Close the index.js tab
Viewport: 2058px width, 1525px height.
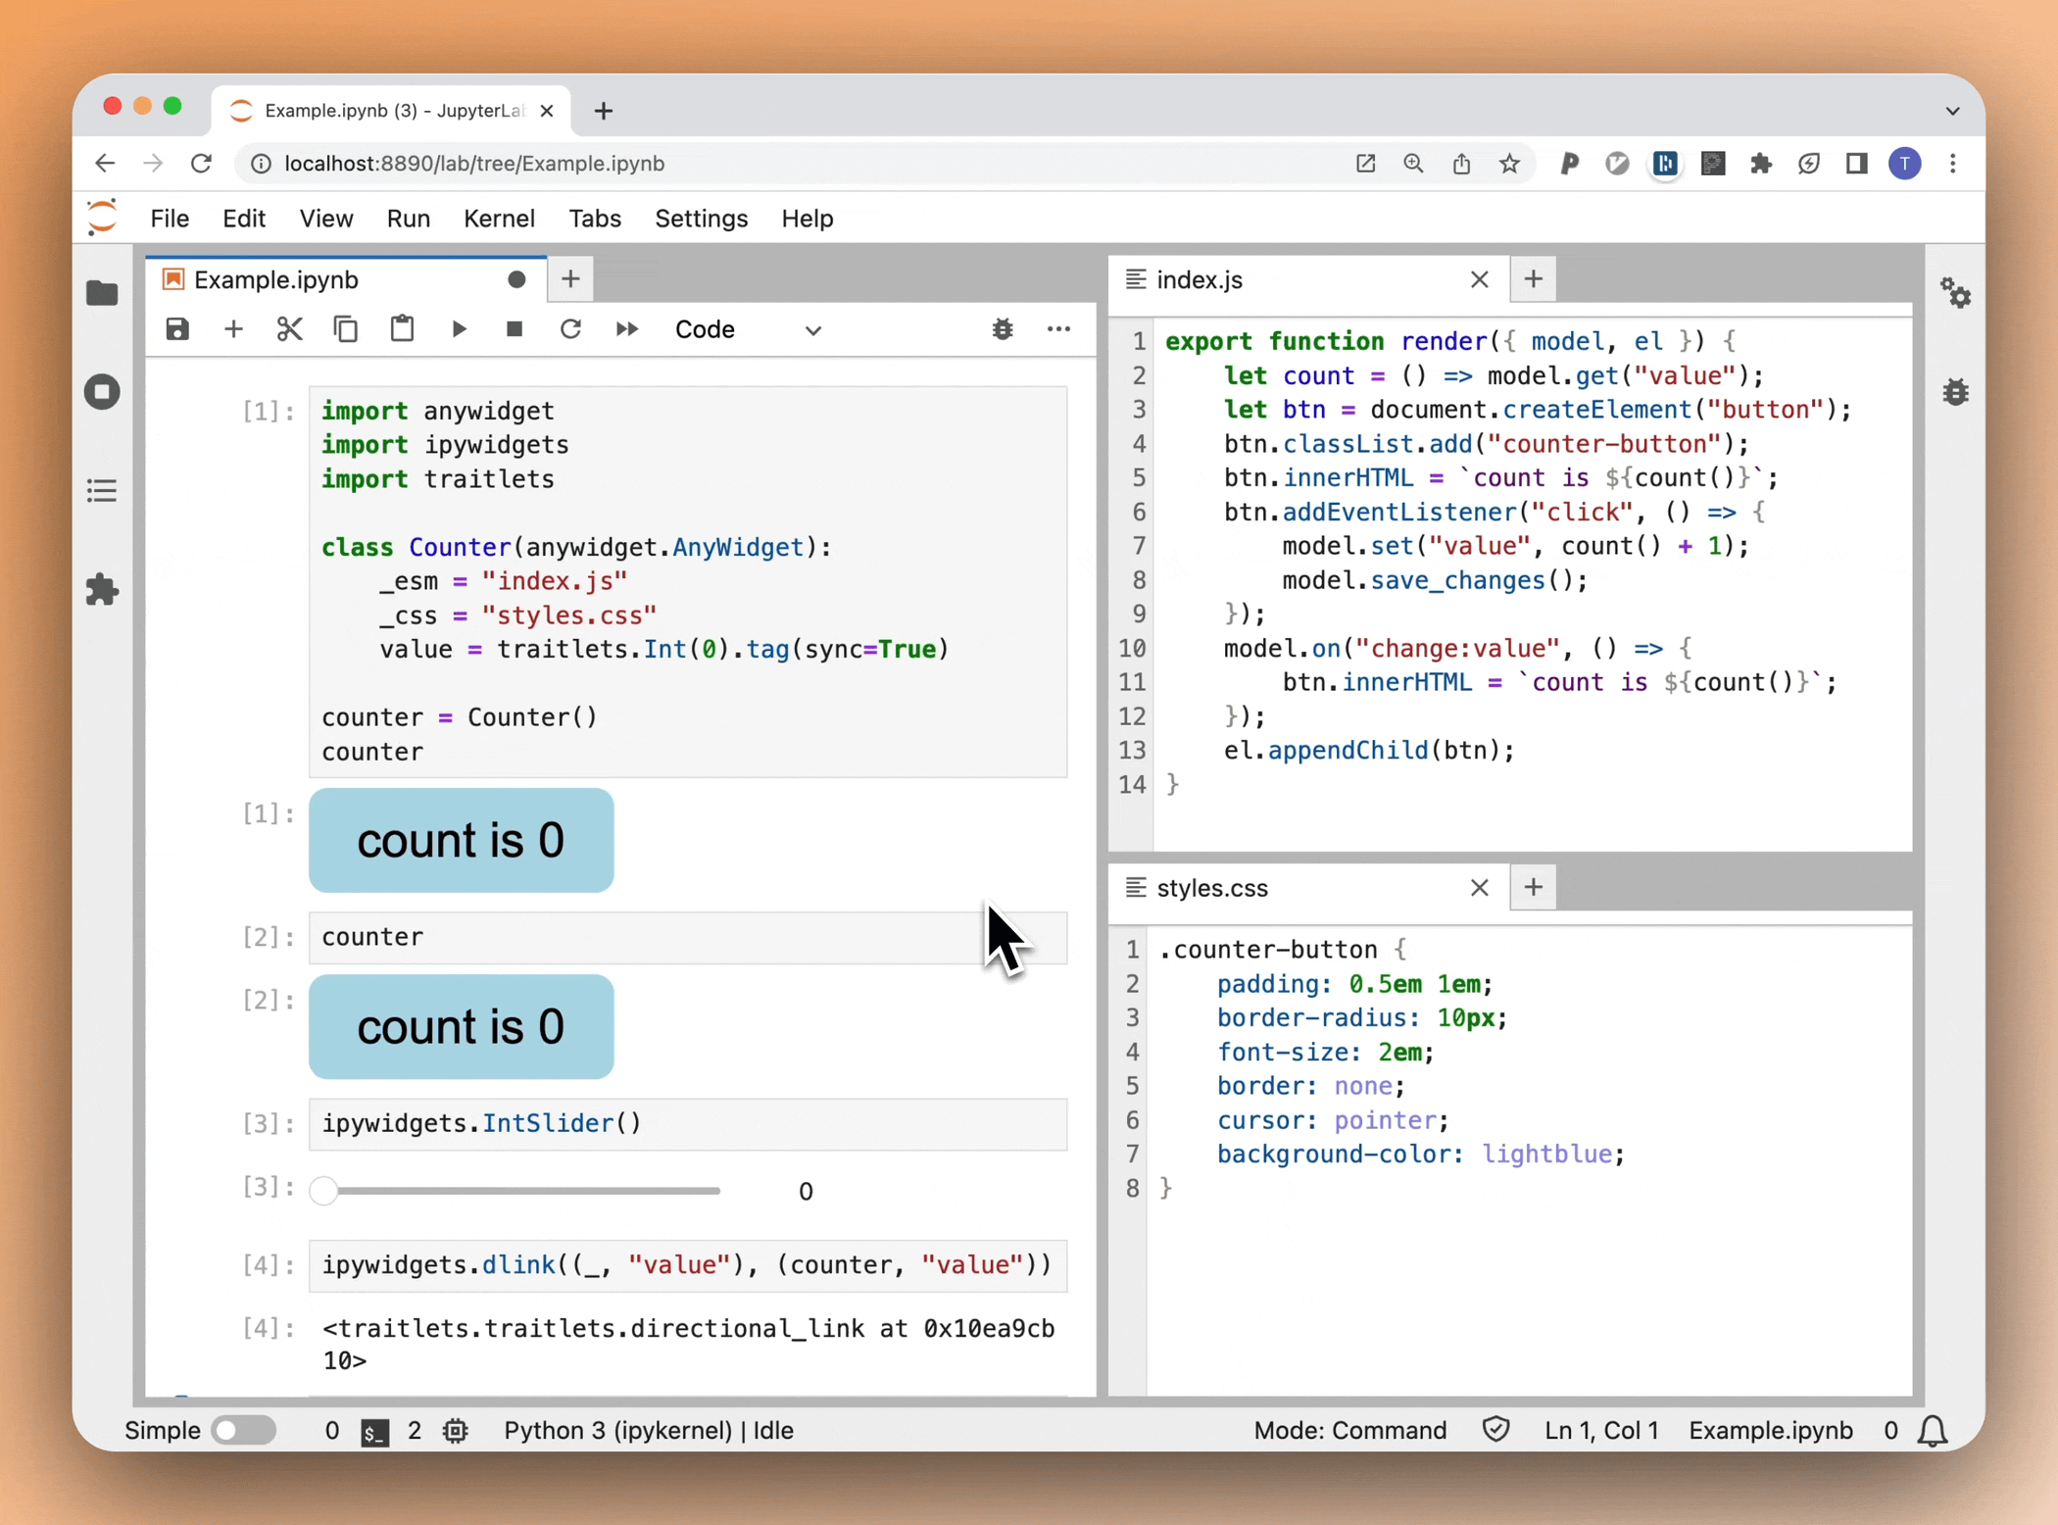click(1479, 279)
